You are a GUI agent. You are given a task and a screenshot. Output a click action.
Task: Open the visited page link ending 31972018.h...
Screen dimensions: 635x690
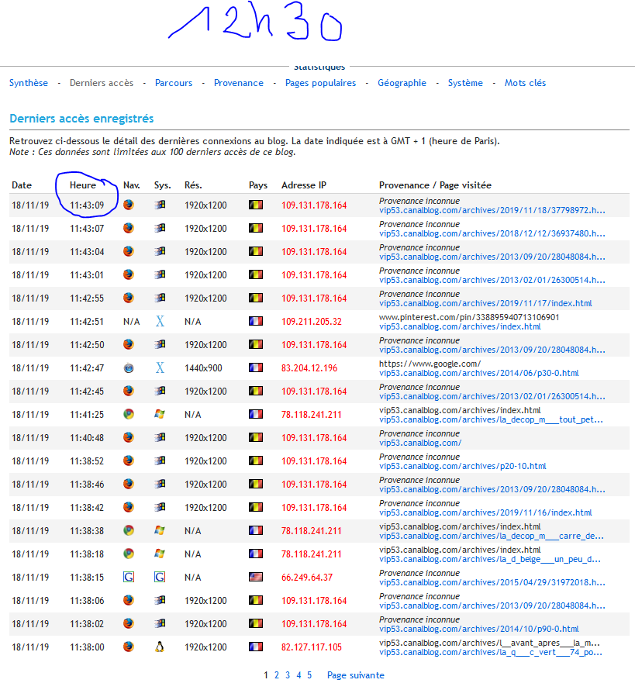(492, 582)
